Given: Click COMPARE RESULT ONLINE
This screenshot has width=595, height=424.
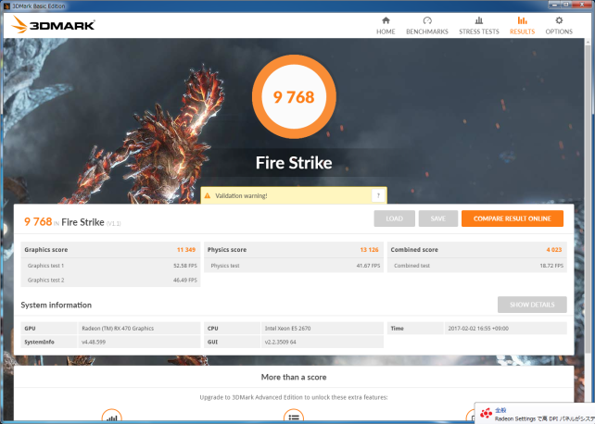Looking at the screenshot, I should [x=513, y=218].
